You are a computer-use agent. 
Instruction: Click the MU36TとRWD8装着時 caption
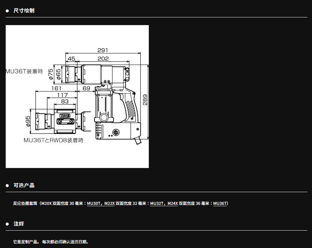(x=53, y=140)
